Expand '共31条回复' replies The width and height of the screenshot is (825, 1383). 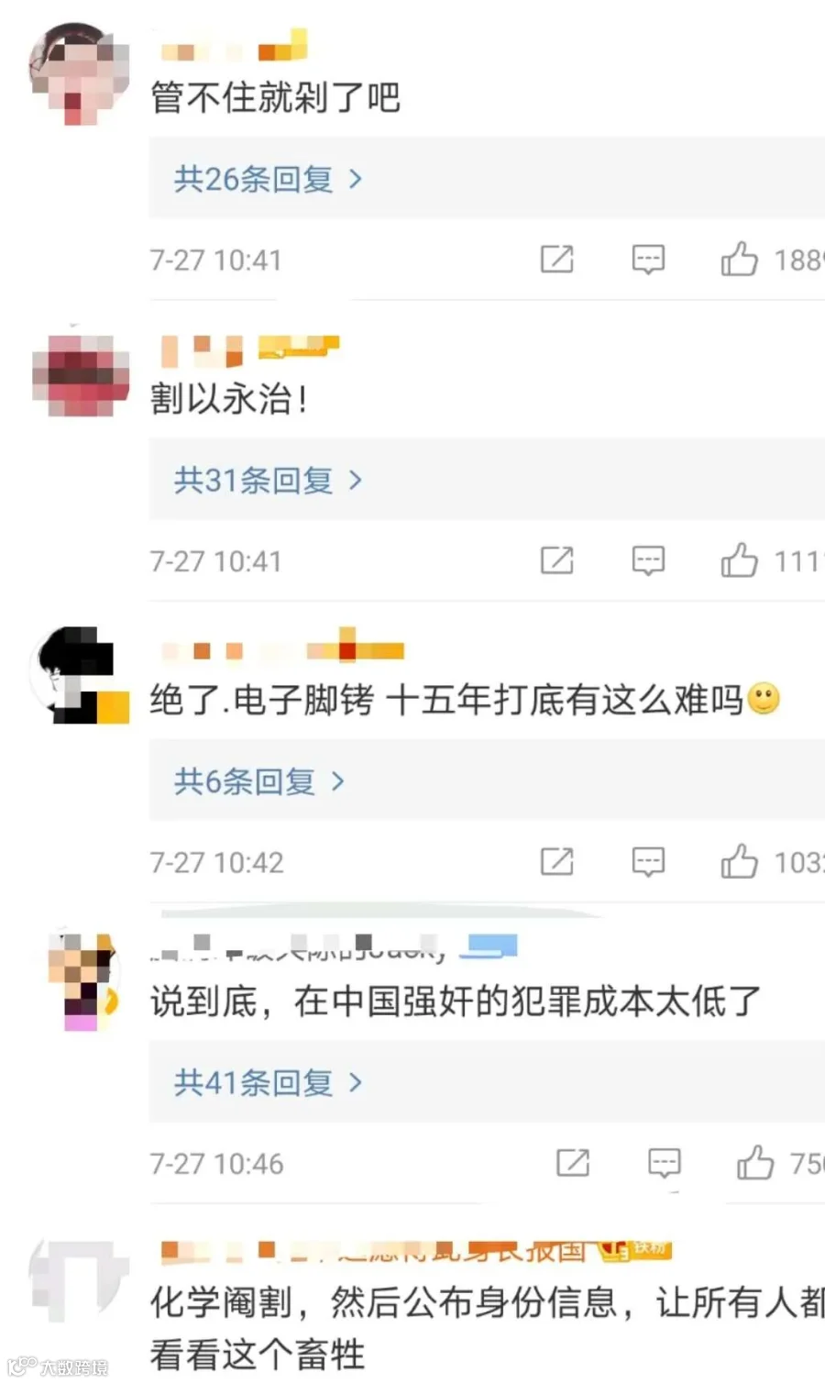(269, 480)
